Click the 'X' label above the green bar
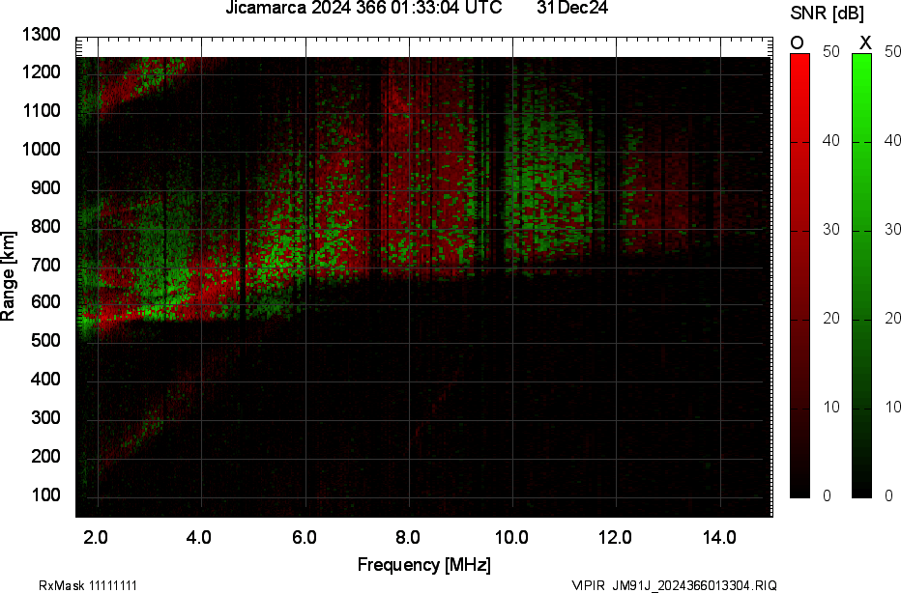Viewport: 901px width, 593px height. pyautogui.click(x=865, y=43)
